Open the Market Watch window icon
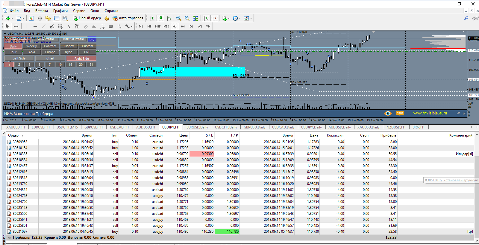479x245 pixels. click(x=31, y=18)
